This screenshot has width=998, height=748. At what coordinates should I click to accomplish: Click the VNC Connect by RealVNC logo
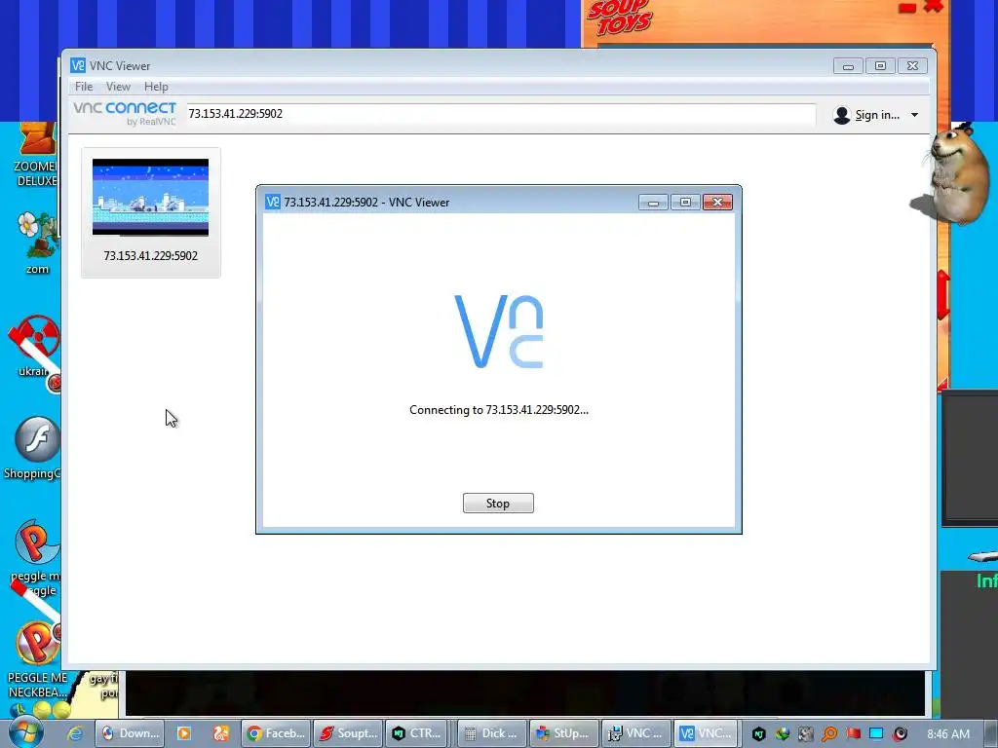coord(124,113)
